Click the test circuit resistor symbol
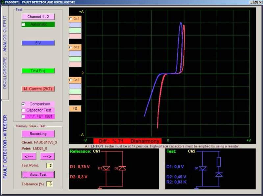Viewport: 263px width, 196px height. tap(219, 161)
